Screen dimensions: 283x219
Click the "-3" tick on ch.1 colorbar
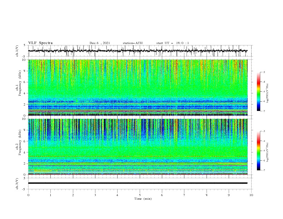[x=264, y=72]
